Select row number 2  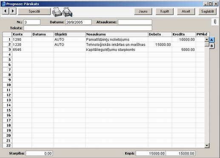click(7, 45)
